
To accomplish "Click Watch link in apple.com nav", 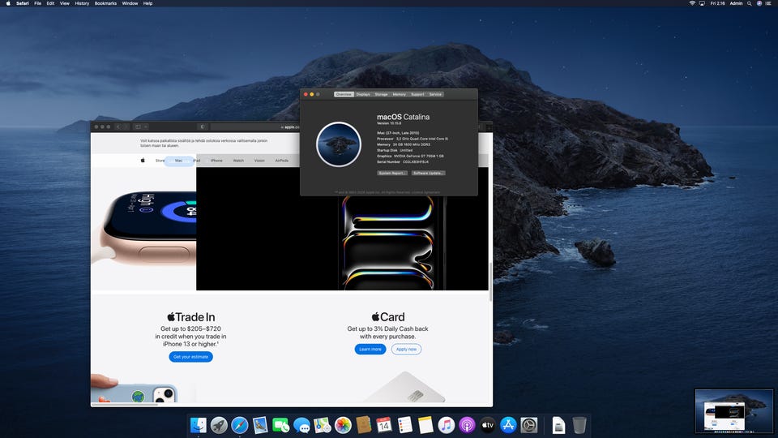I will tap(238, 161).
